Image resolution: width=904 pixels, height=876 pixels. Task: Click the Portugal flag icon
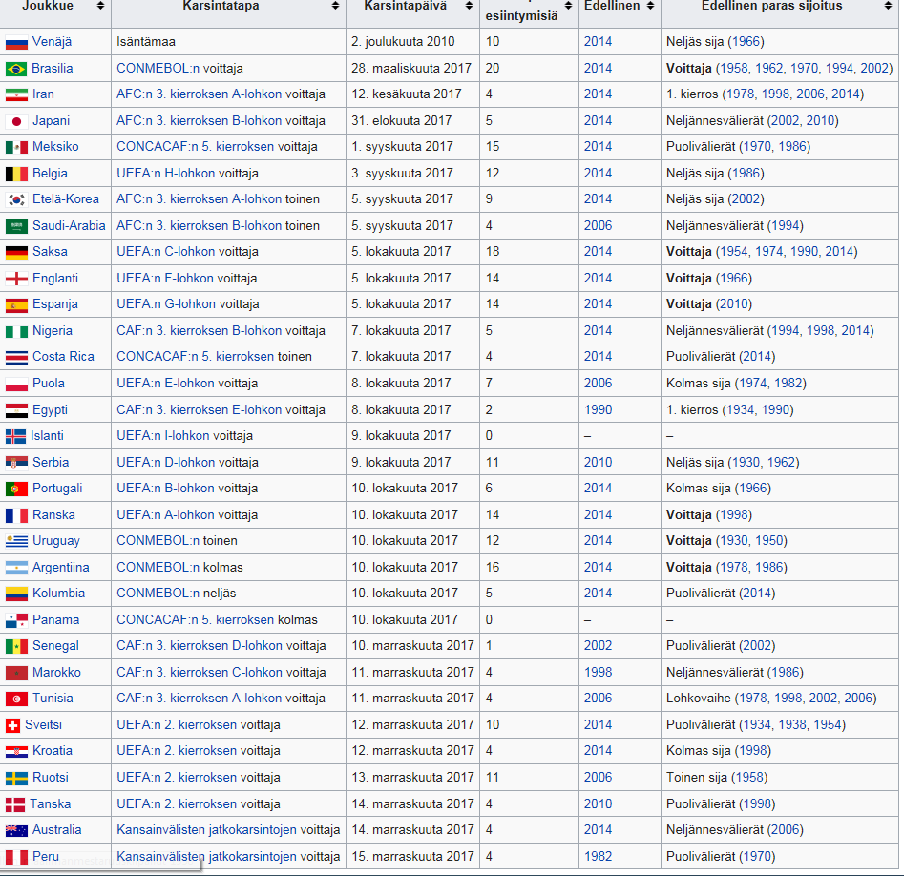pos(16,489)
